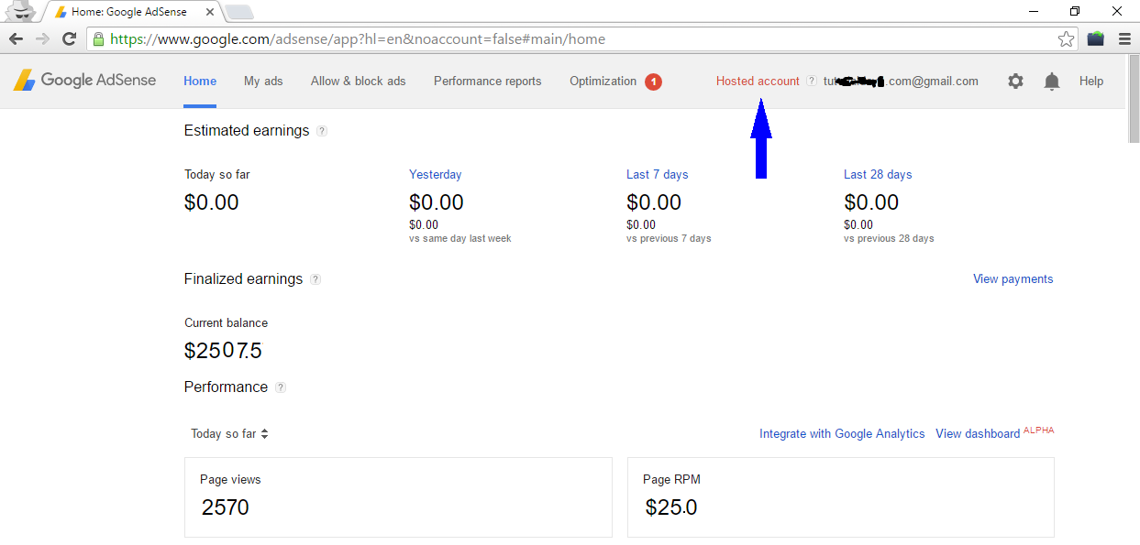Open the My ads tab
Image resolution: width=1140 pixels, height=545 pixels.
point(263,82)
